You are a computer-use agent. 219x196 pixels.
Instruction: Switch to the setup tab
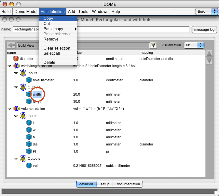pos(105,184)
